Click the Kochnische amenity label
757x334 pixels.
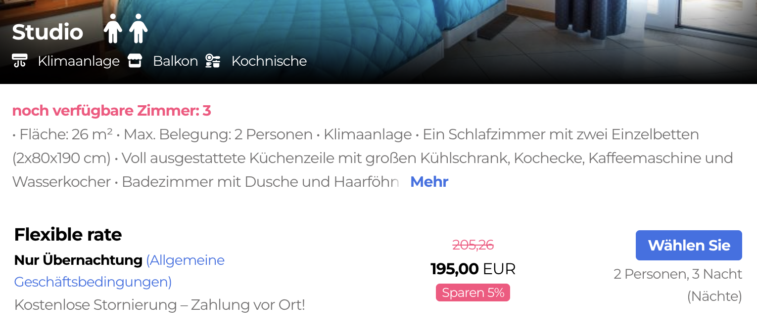[x=269, y=61]
